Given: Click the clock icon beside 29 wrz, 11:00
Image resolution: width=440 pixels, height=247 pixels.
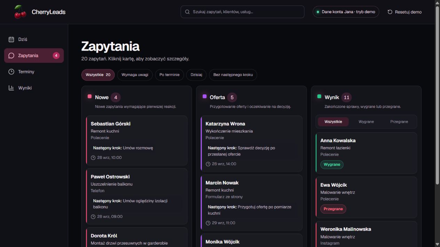Looking at the screenshot, I should click(x=208, y=223).
